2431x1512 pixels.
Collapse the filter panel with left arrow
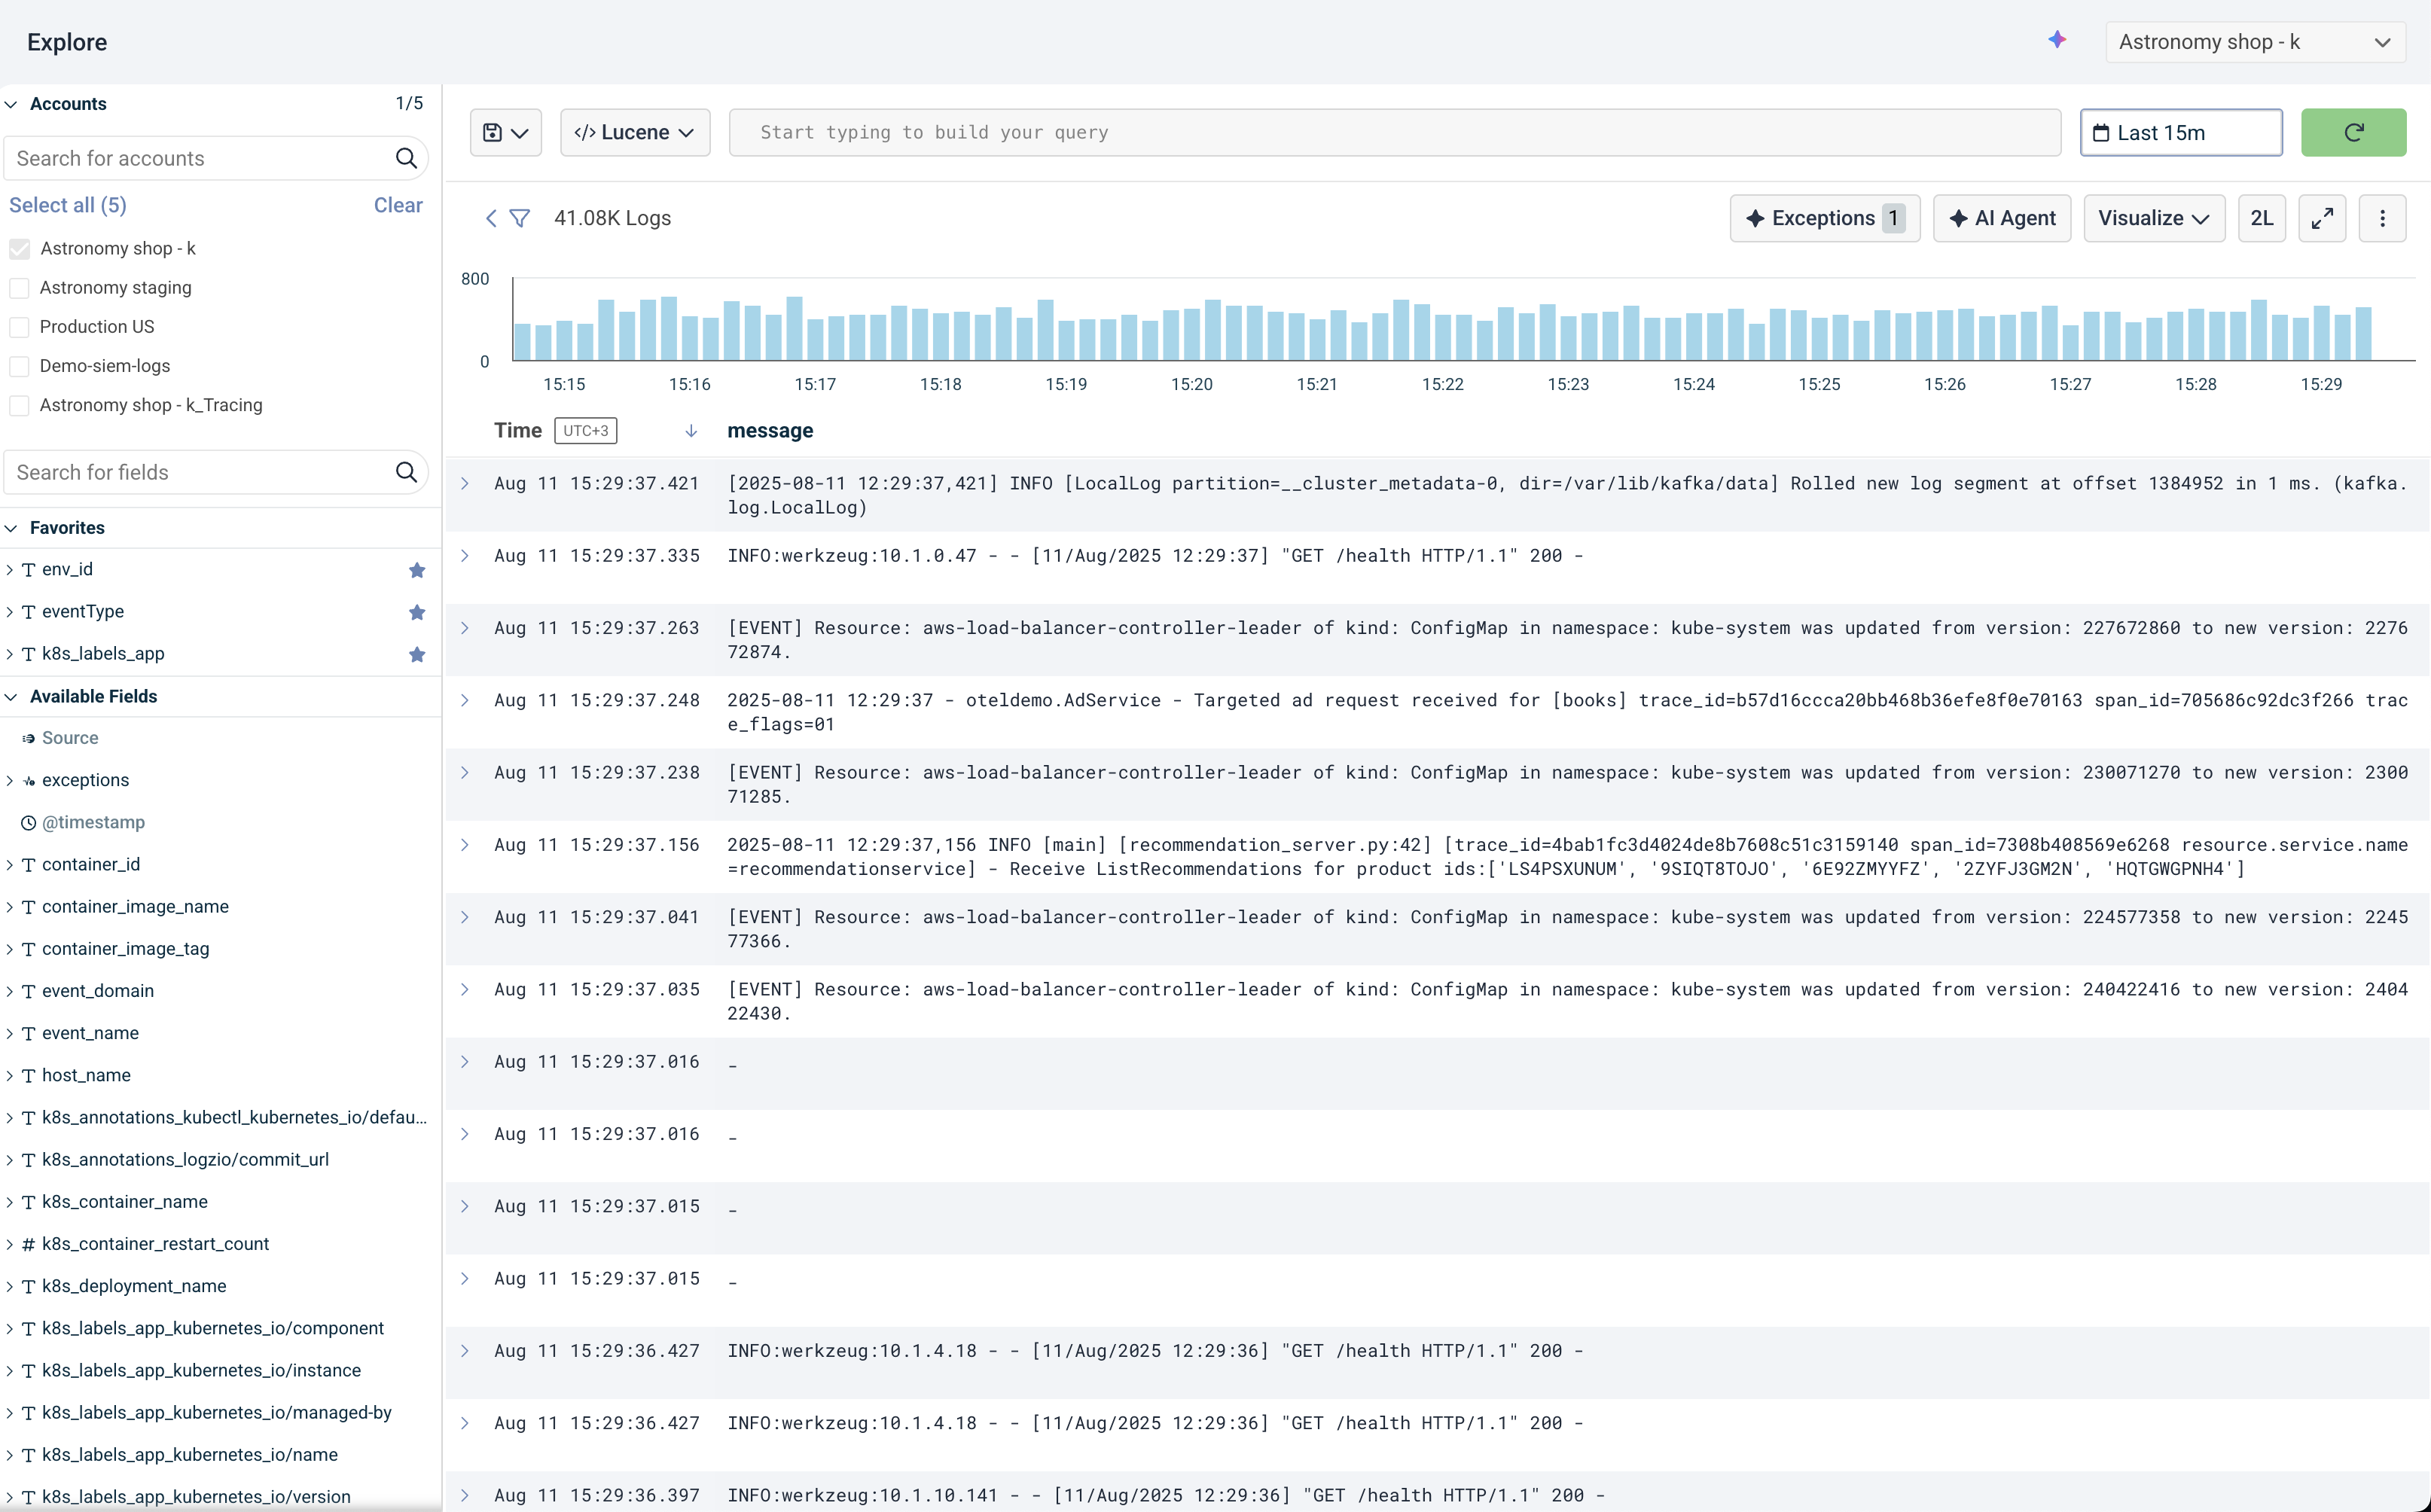[491, 218]
